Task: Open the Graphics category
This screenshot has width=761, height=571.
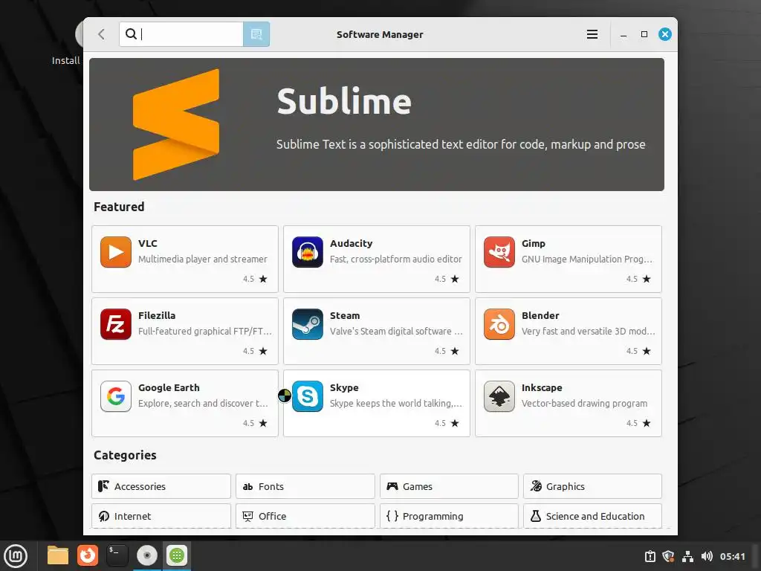Action: 592,486
